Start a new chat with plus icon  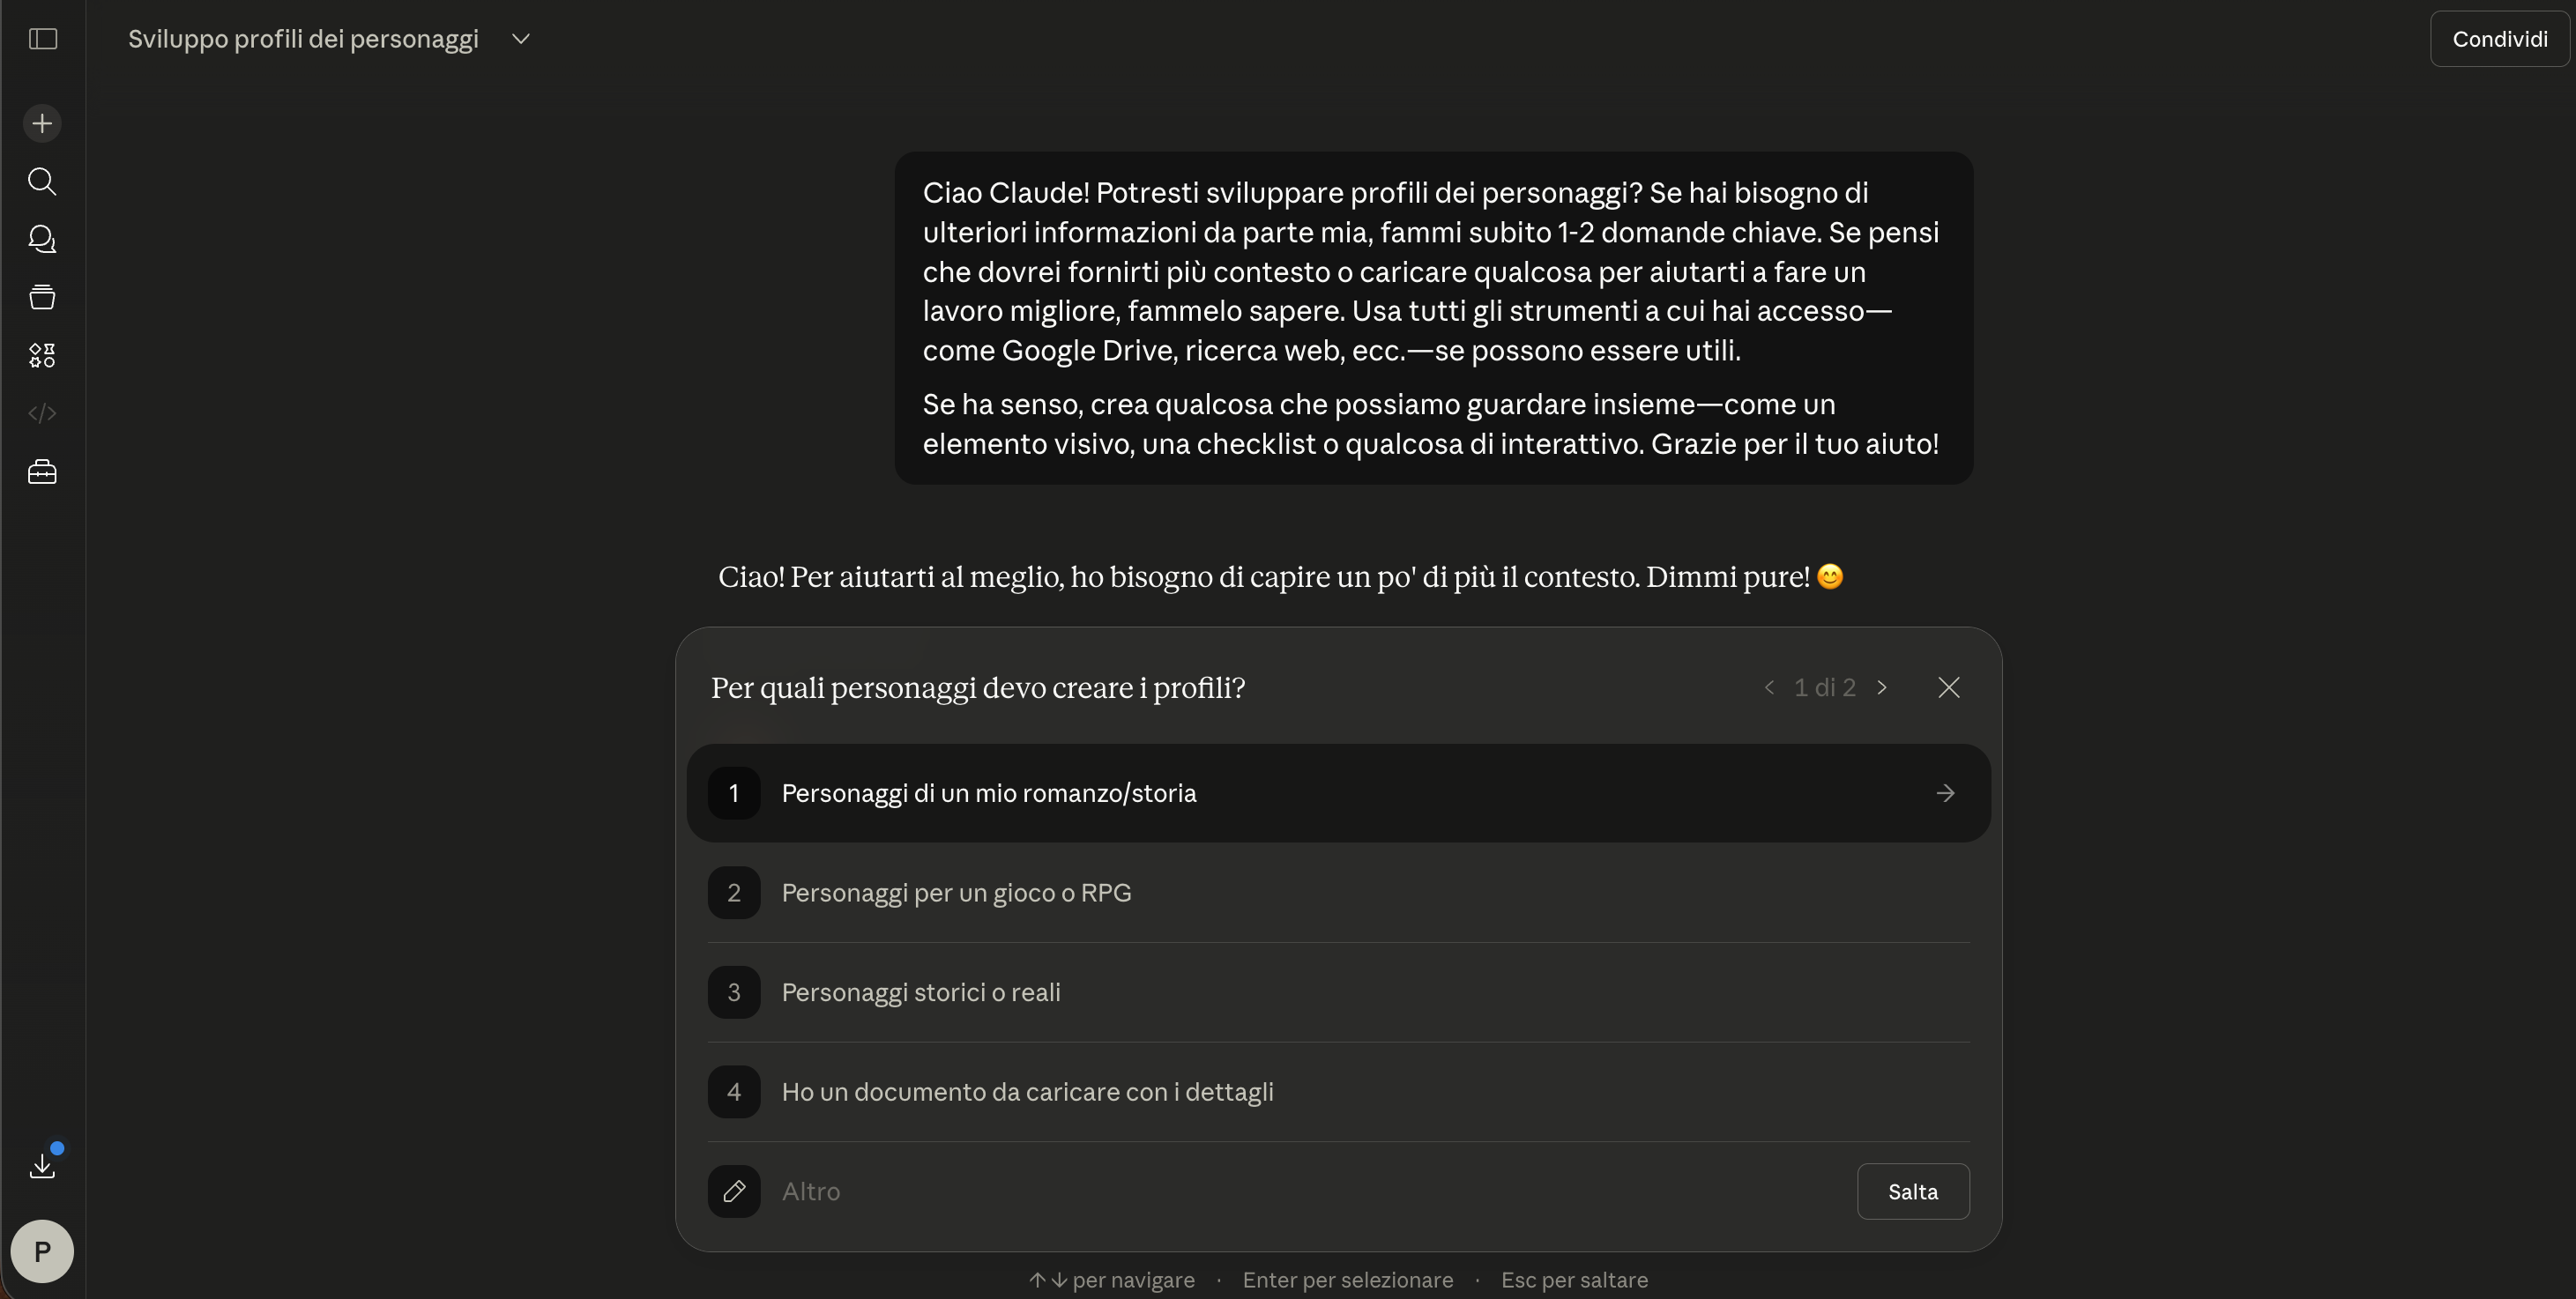(x=42, y=124)
